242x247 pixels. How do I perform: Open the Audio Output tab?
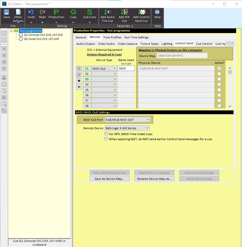86,44
